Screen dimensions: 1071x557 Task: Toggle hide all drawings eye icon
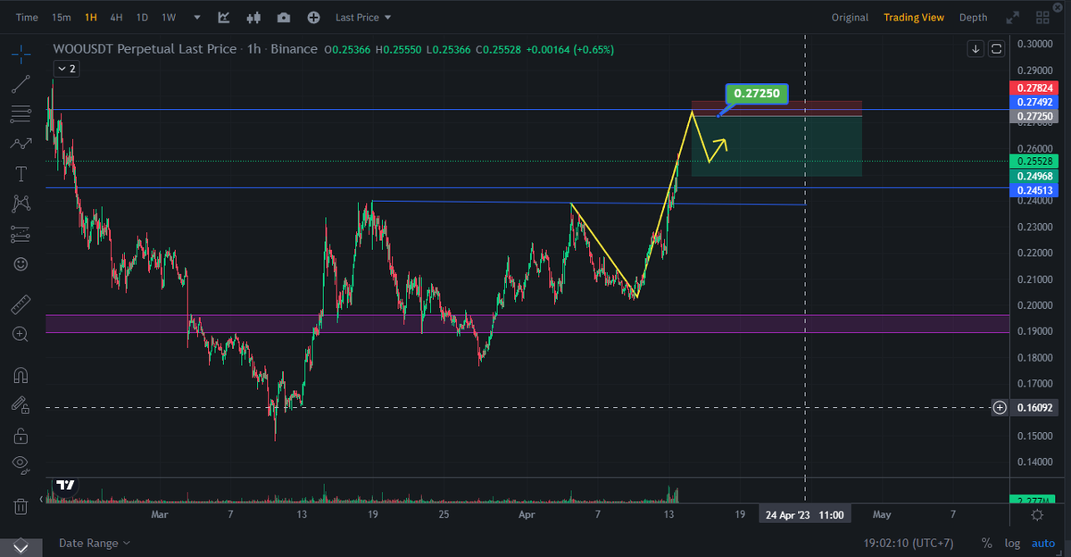(x=21, y=464)
